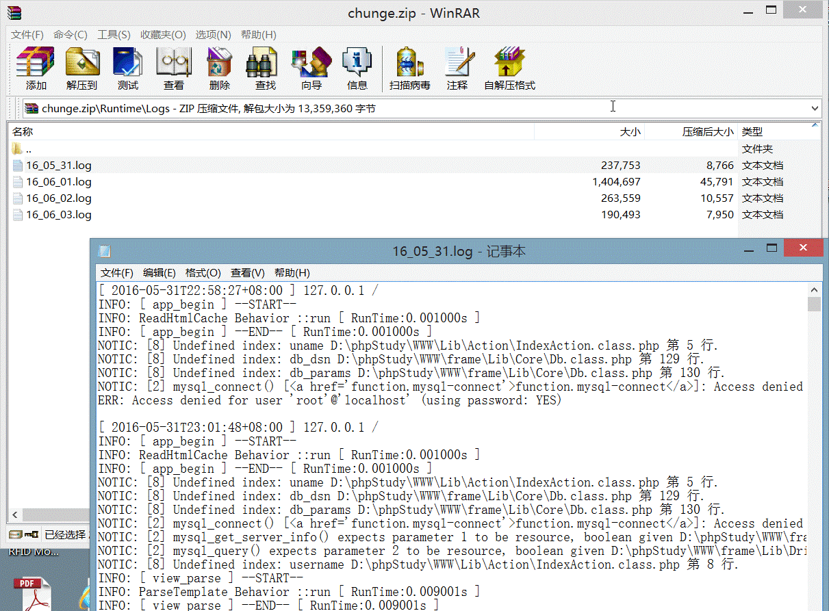Open Notepad 帮助(H) menu
This screenshot has width=829, height=611.
pos(292,272)
